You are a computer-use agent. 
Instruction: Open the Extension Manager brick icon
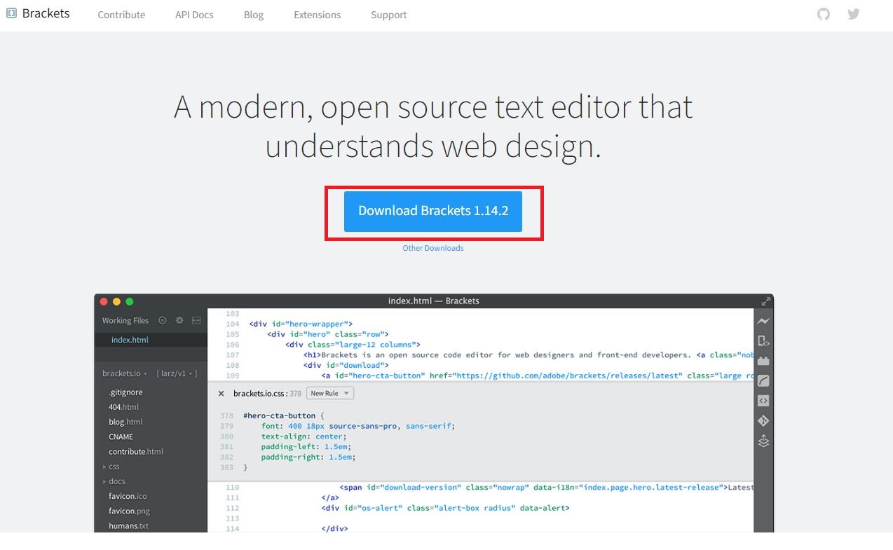763,361
